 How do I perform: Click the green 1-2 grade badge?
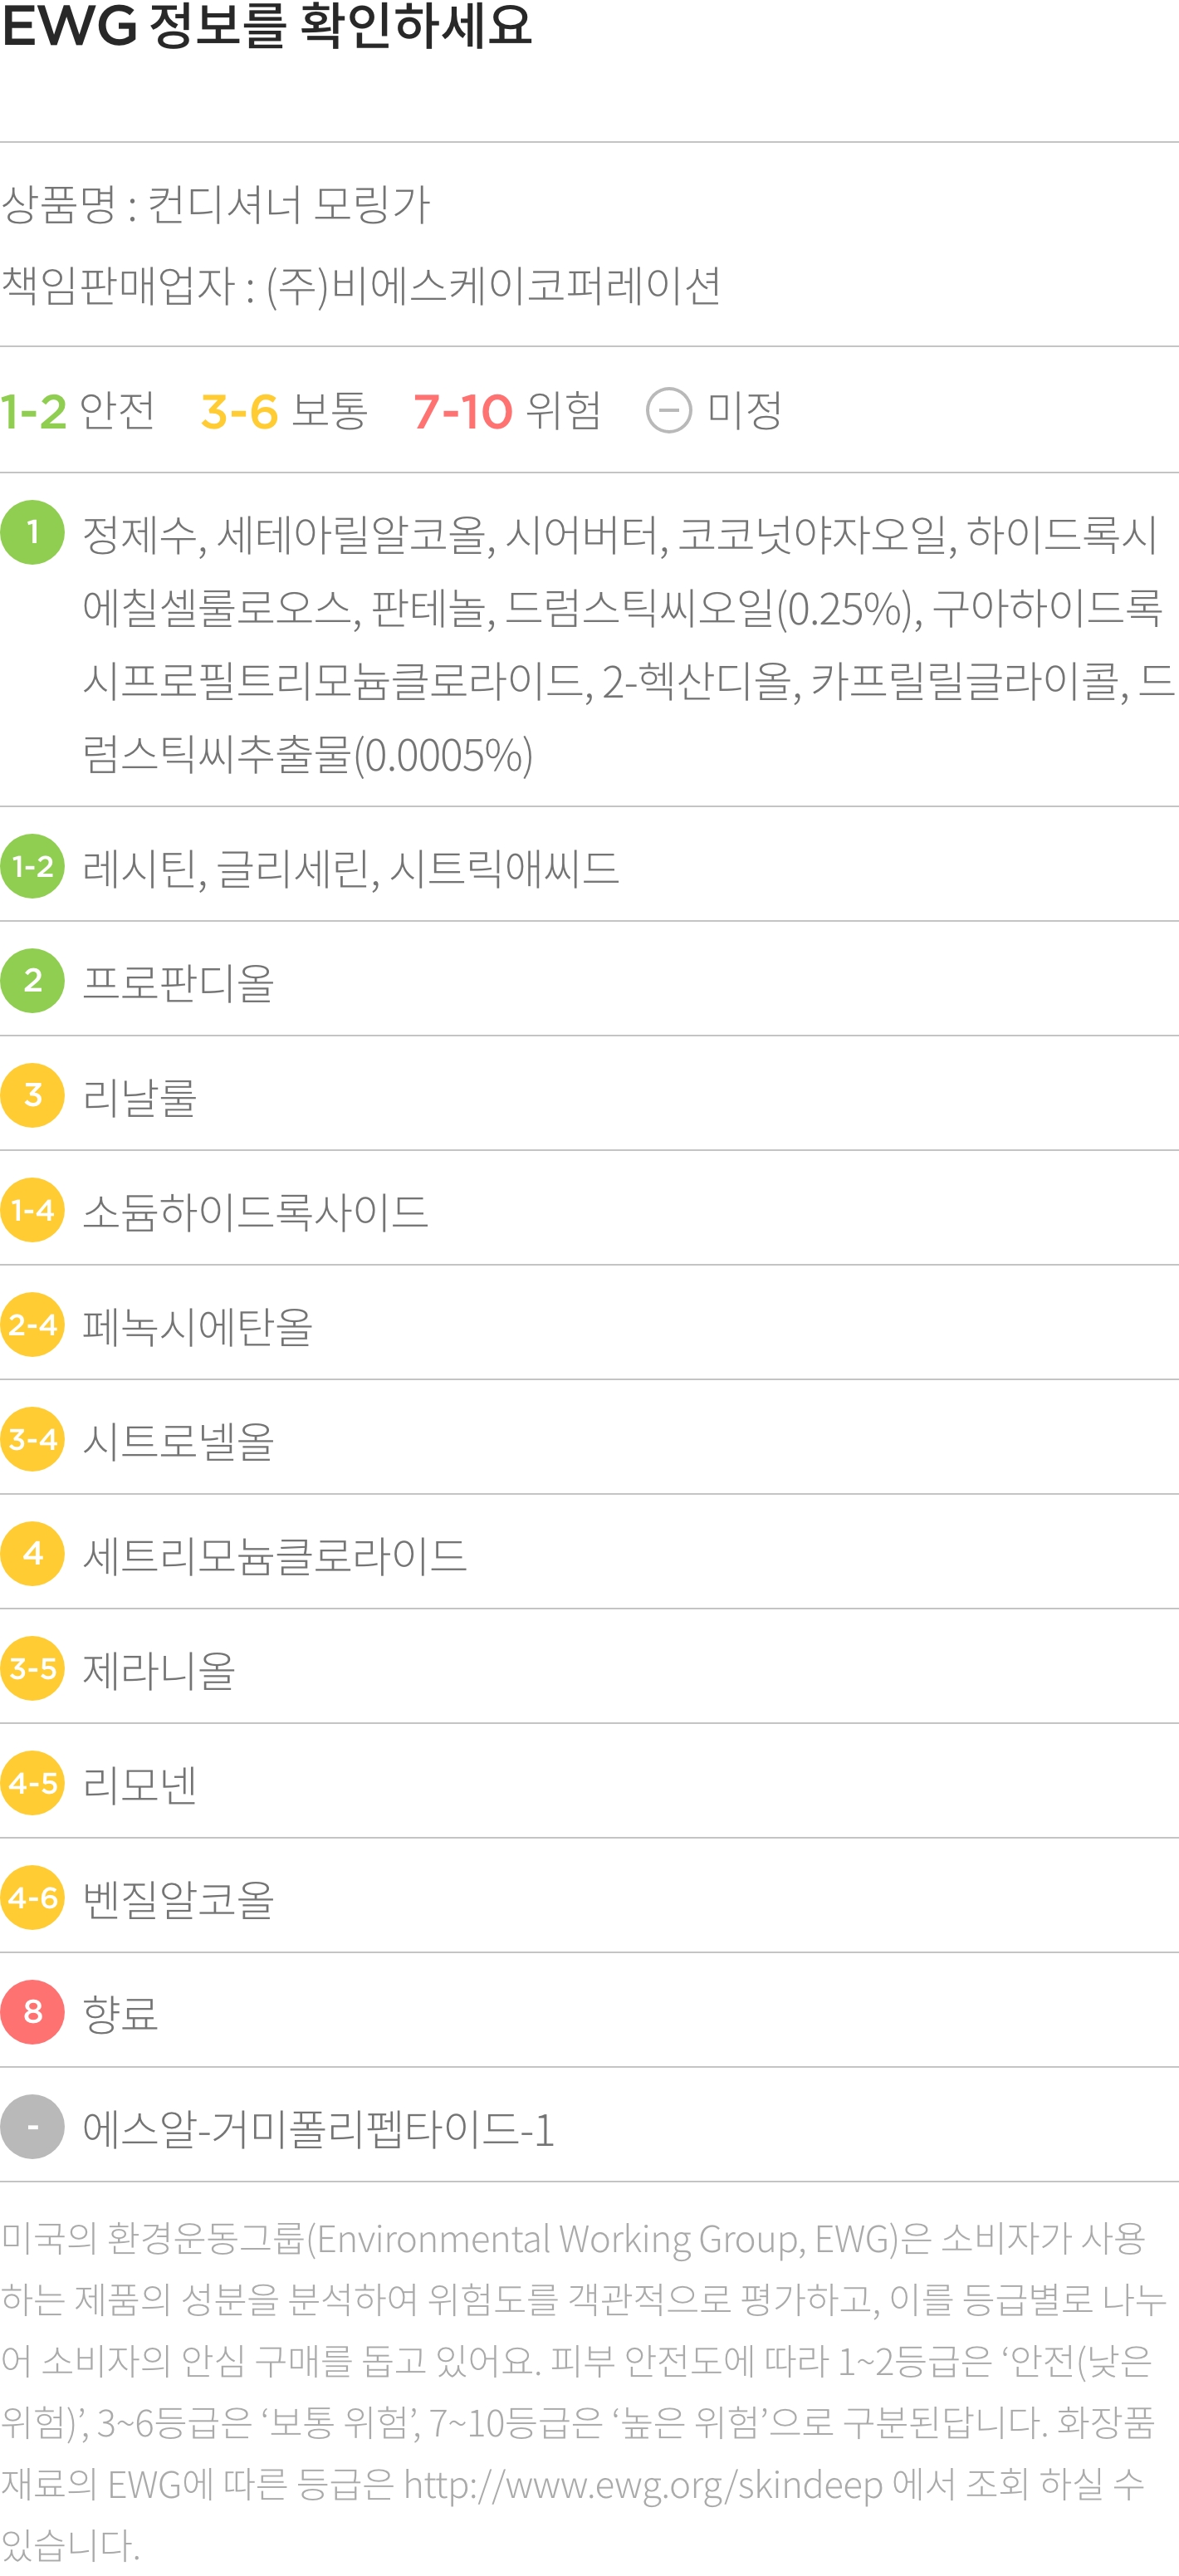click(x=32, y=866)
